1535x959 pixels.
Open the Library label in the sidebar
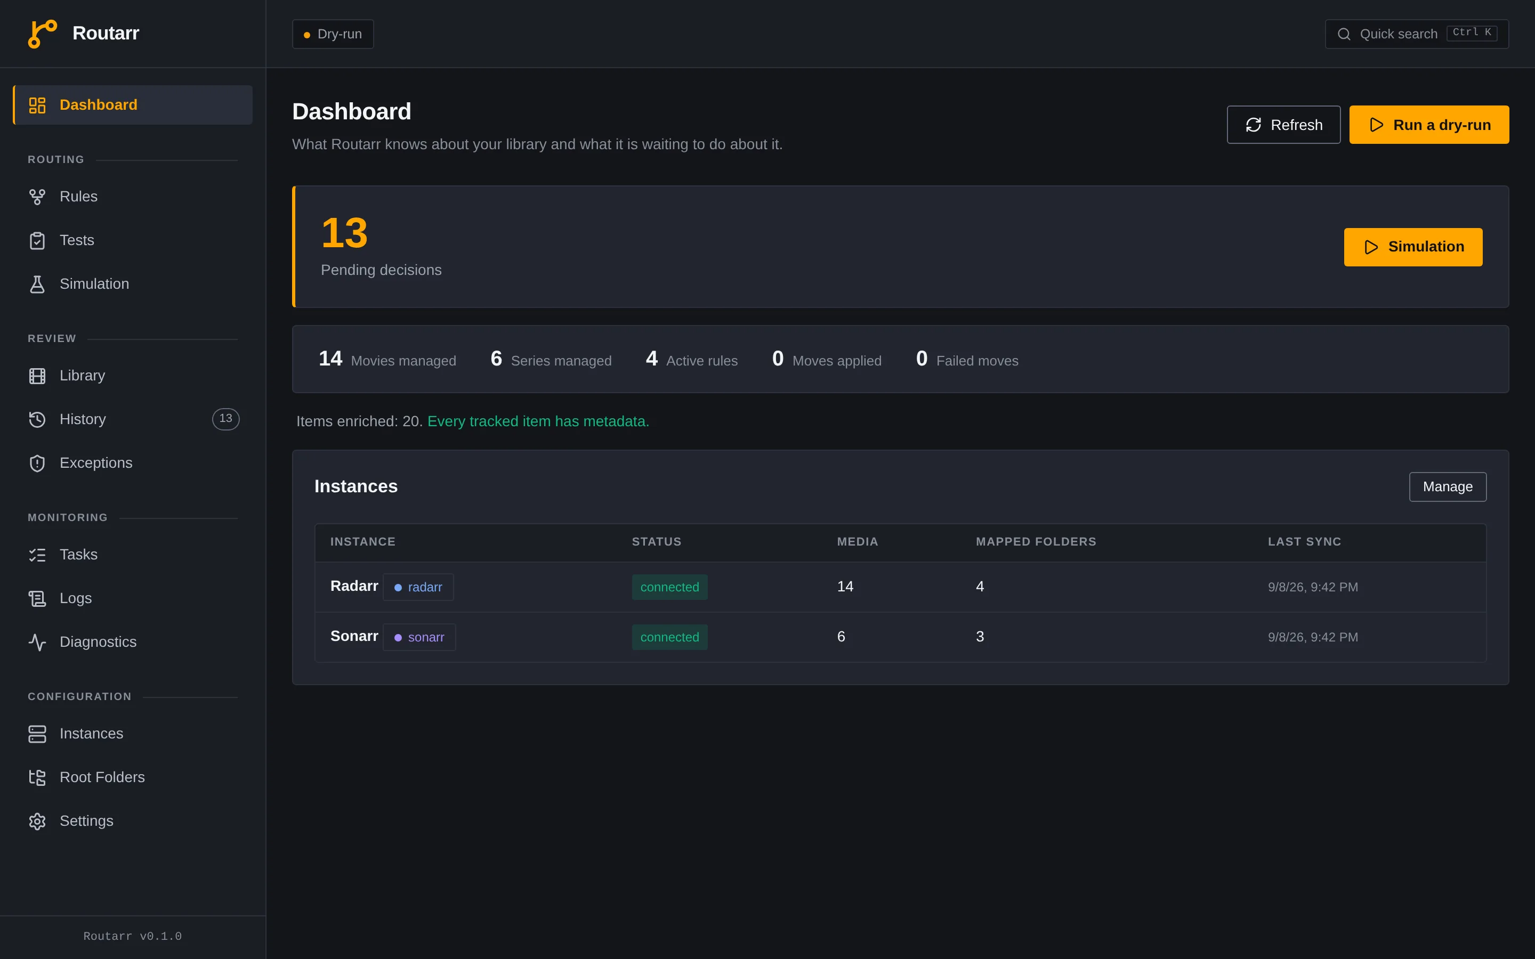(x=83, y=376)
